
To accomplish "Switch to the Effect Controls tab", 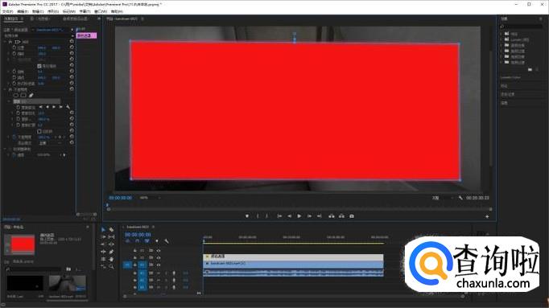I will [x=11, y=18].
